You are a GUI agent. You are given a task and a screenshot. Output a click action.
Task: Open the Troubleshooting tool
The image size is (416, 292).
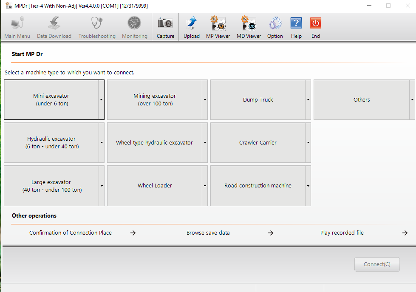pos(96,26)
